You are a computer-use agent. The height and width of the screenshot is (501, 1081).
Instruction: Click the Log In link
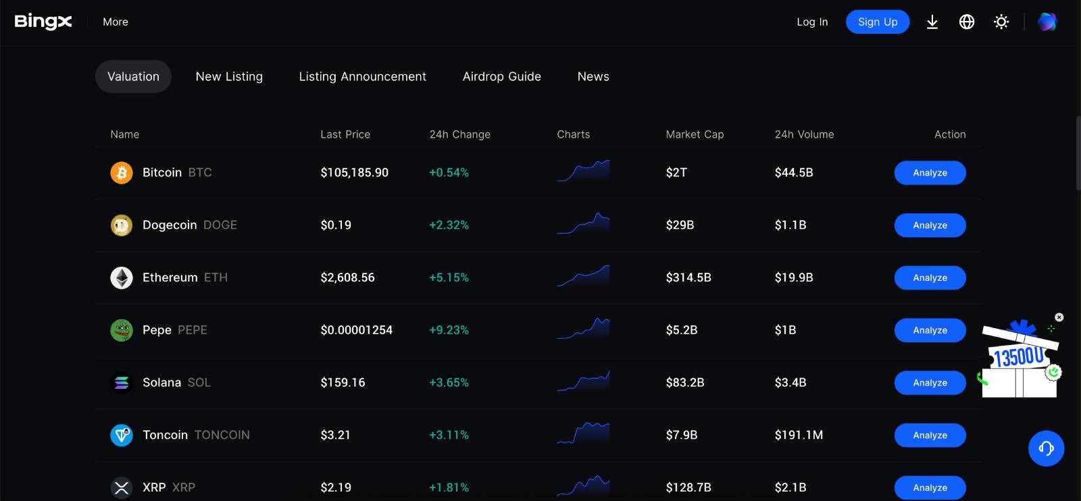tap(812, 22)
